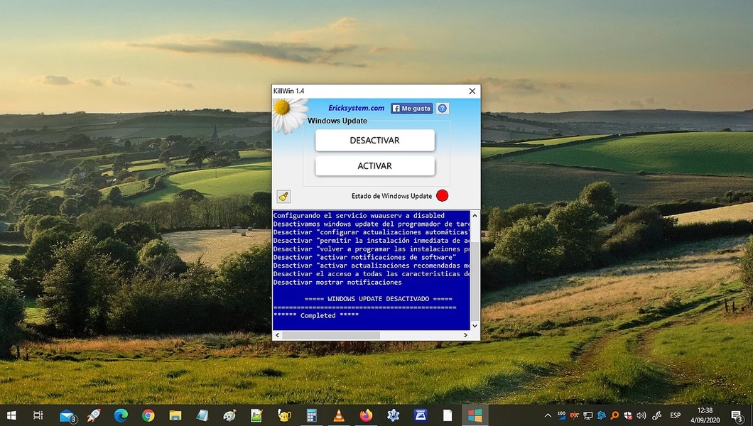Launch Google Chrome from the taskbar

148,415
